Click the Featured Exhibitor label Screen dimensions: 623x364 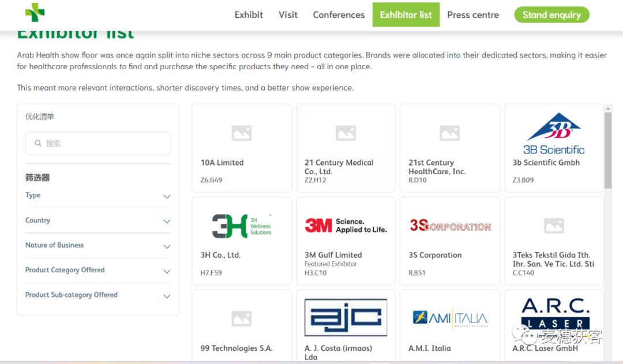pos(331,264)
